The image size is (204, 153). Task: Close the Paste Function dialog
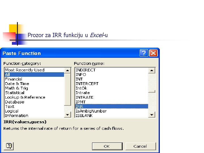pyautogui.click(x=153, y=53)
